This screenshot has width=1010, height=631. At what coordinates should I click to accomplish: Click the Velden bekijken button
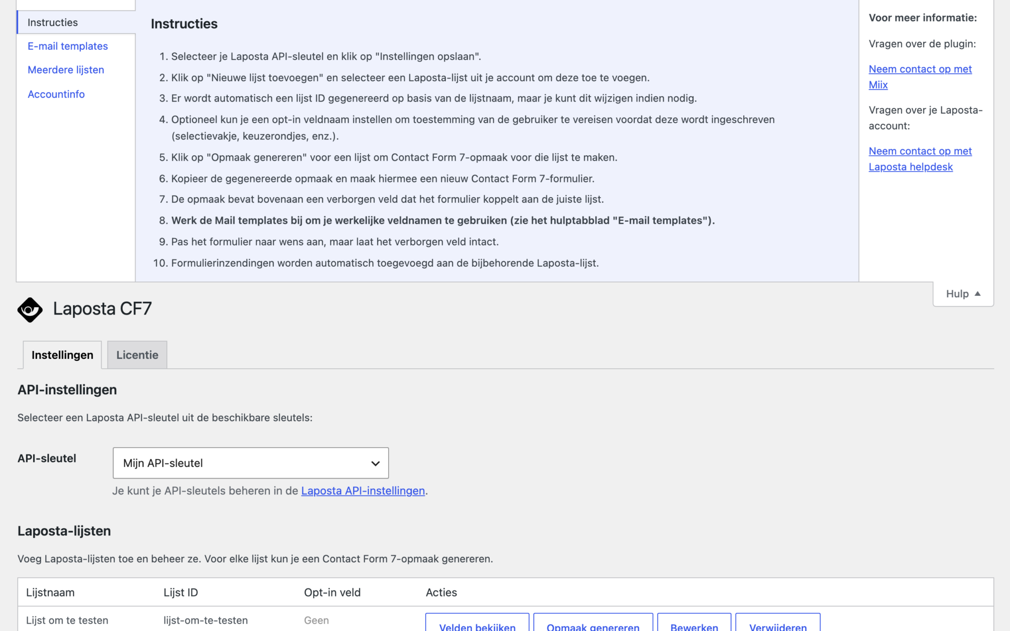coord(477,624)
